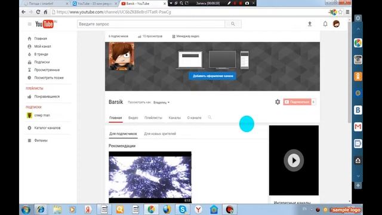Open Internet Explorer from the taskbar
This screenshot has height=215, width=382.
(41, 210)
